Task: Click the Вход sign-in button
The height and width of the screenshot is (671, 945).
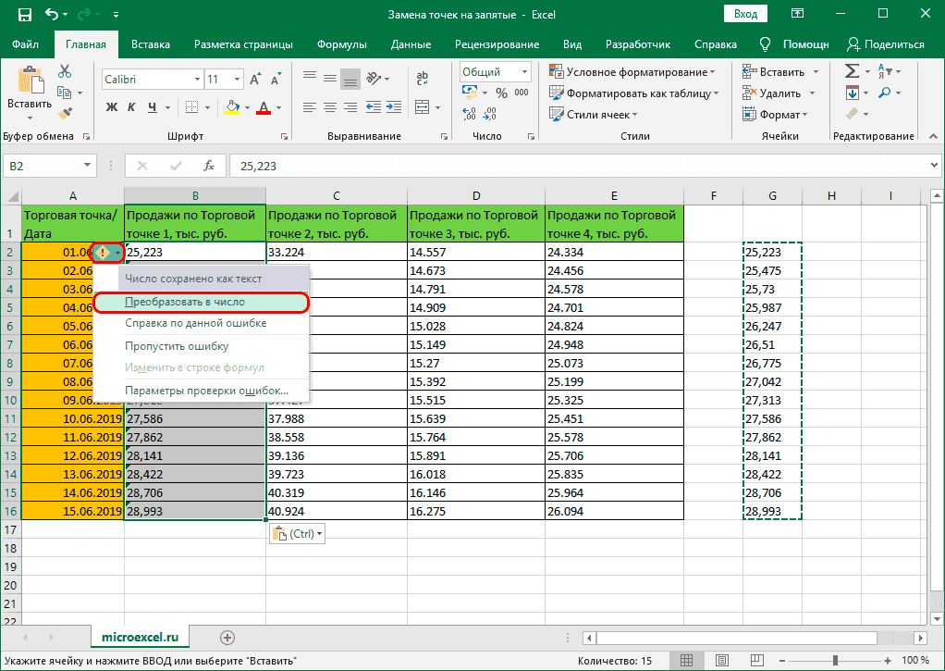Action: click(744, 15)
